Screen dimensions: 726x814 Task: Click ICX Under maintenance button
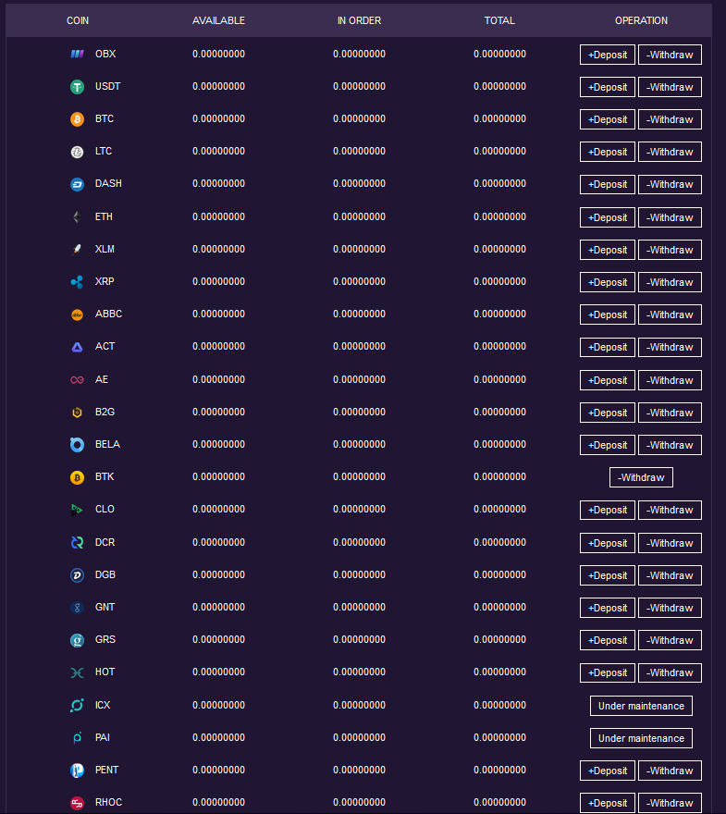pyautogui.click(x=641, y=706)
